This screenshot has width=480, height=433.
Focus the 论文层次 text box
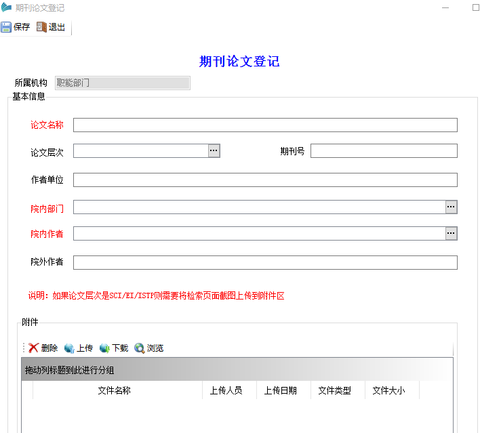click(x=141, y=151)
